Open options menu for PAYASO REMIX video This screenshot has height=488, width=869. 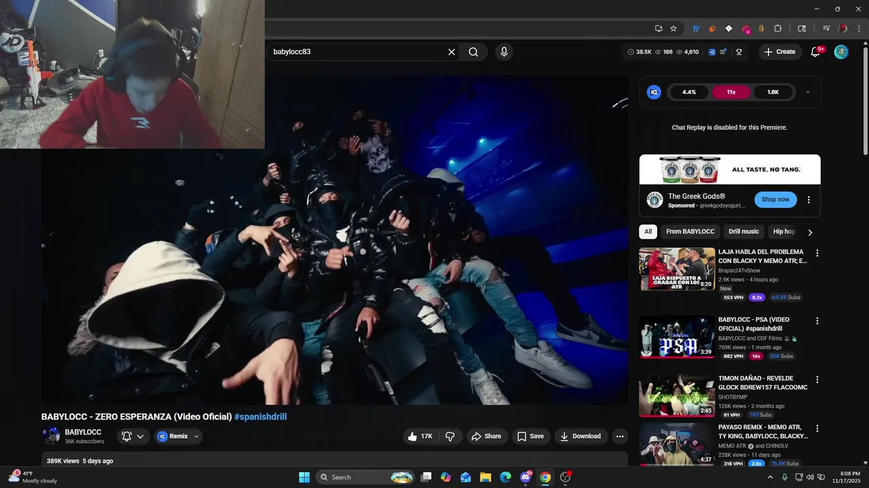tap(817, 428)
